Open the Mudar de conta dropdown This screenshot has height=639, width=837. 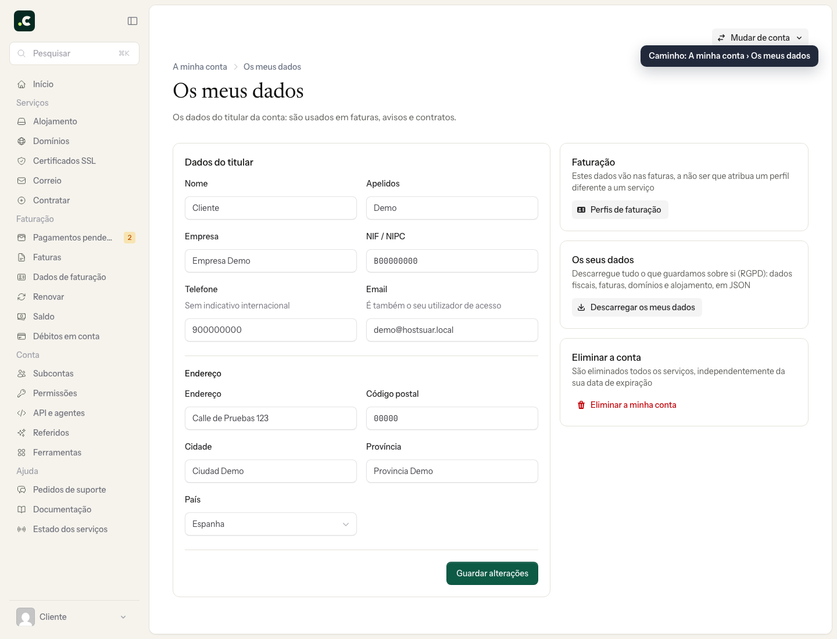point(760,38)
